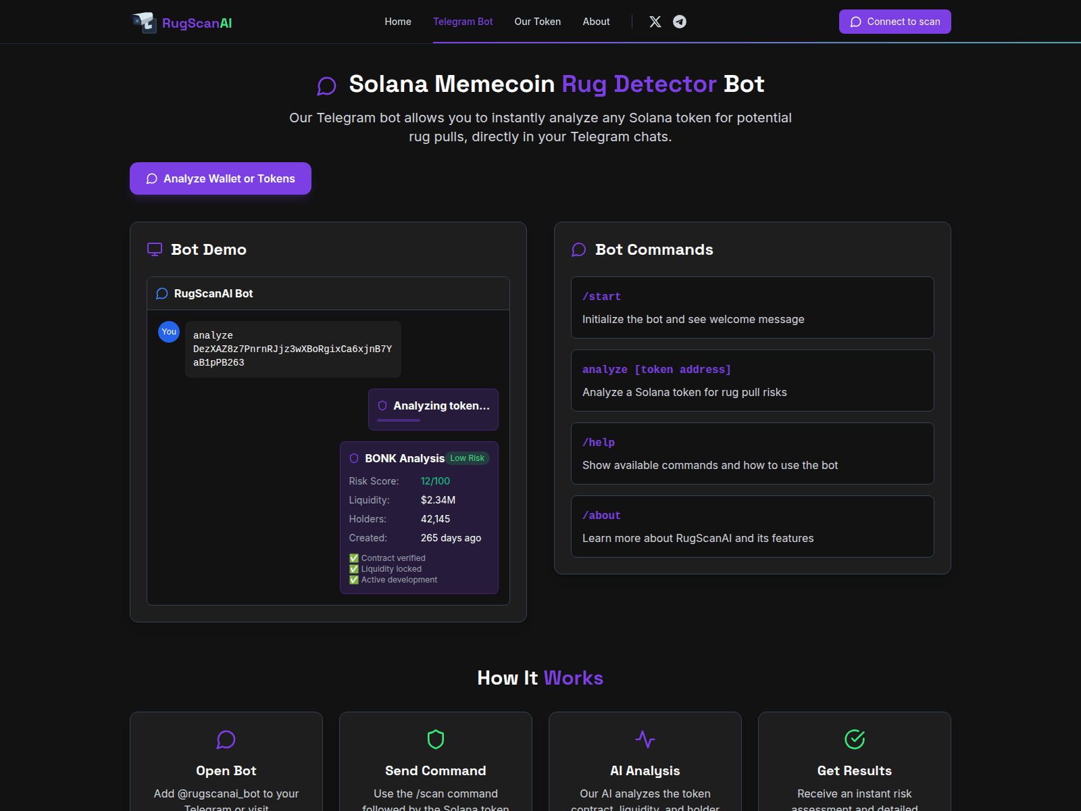Click the chat icon beside the page title

click(327, 86)
